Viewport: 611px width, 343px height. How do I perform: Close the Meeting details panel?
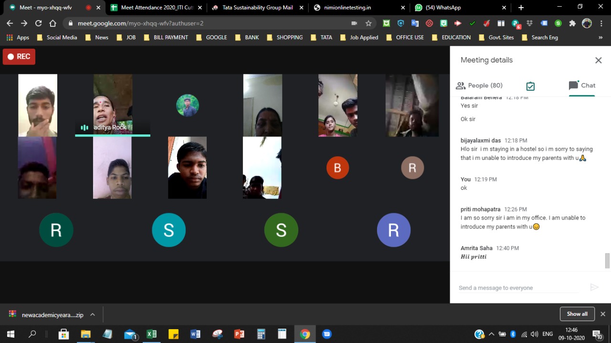click(598, 60)
